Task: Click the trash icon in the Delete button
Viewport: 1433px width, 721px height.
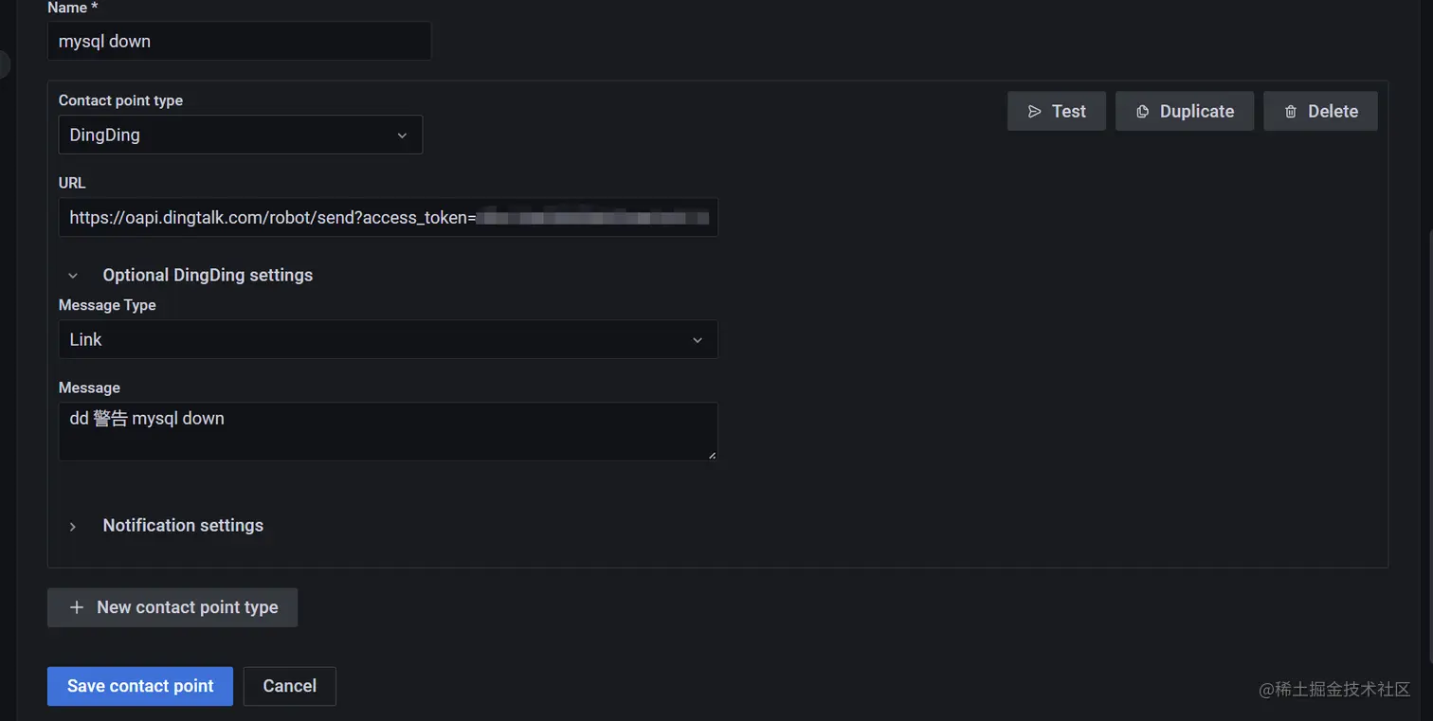Action: 1290,112
